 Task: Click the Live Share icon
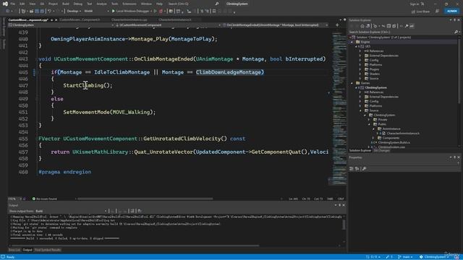413,12
